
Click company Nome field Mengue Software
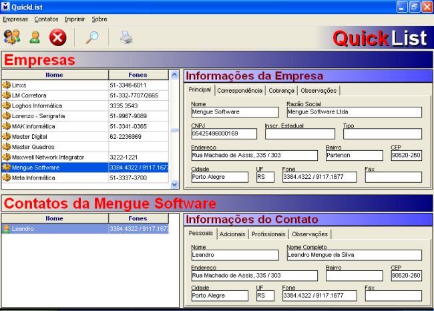(235, 112)
